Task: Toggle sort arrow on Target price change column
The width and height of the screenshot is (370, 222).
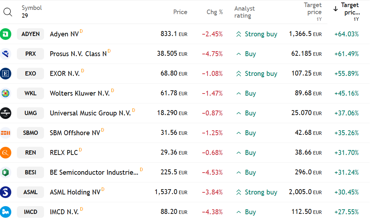Action: [335, 9]
